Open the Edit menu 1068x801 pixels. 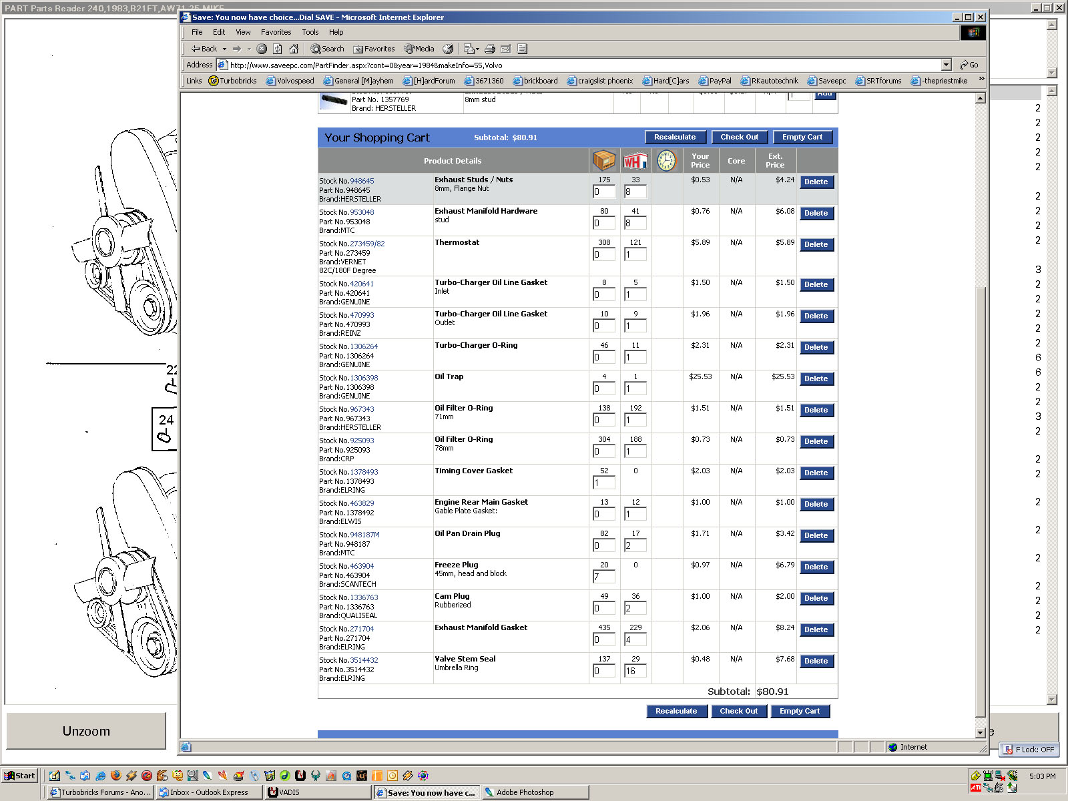[219, 32]
